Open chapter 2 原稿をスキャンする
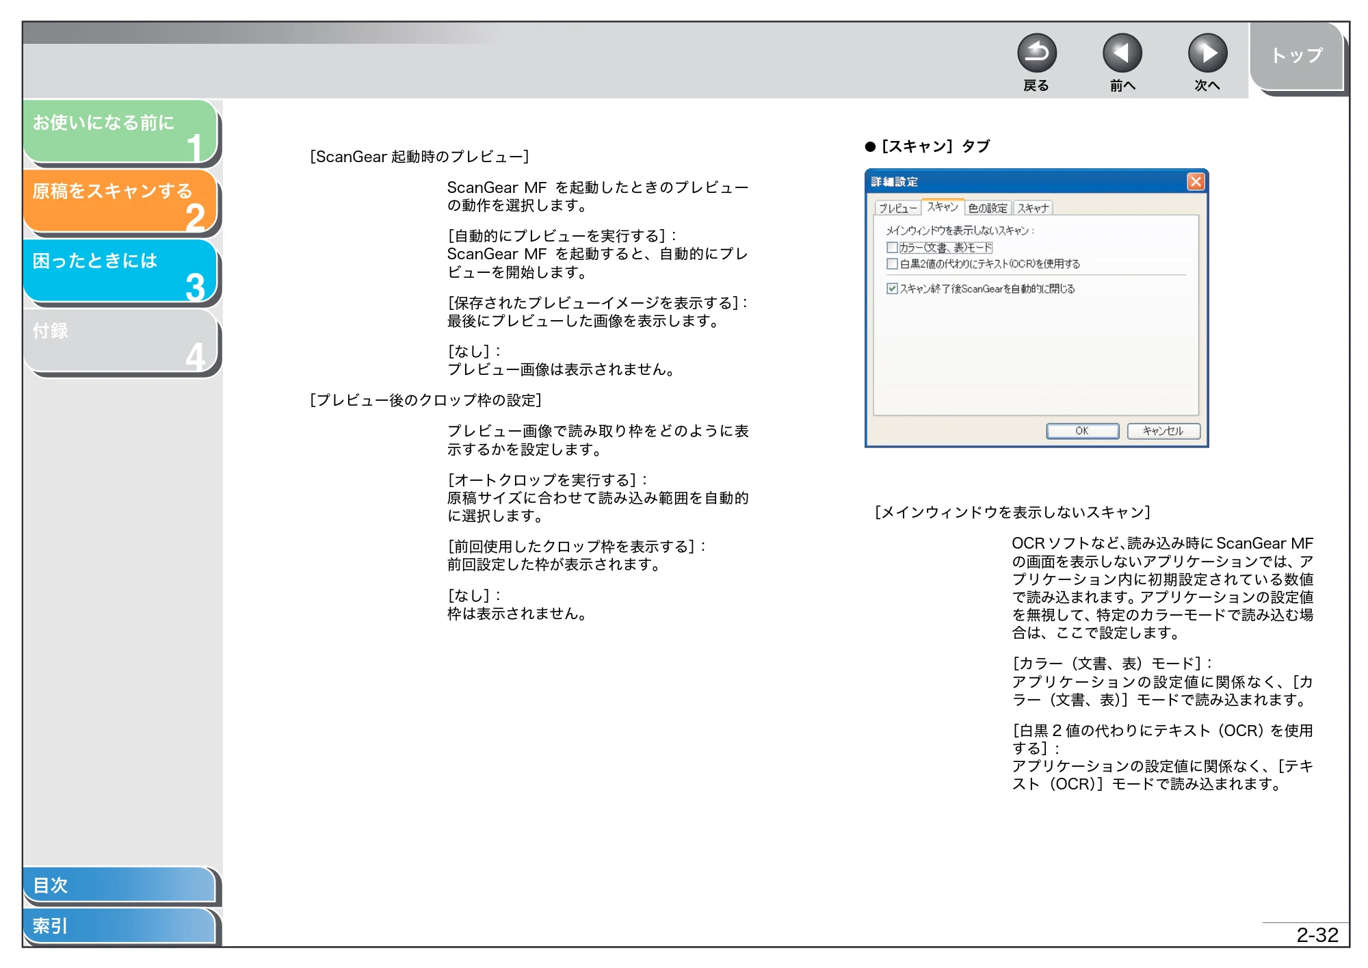Viewport: 1368px width, 968px height. pyautogui.click(x=120, y=201)
